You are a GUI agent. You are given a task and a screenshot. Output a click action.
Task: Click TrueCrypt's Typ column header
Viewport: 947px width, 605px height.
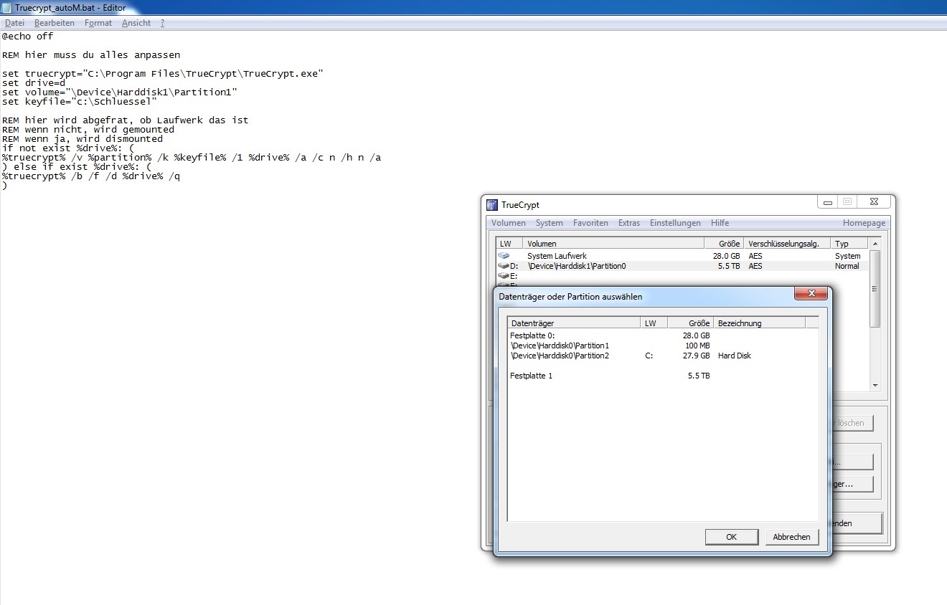[x=849, y=244]
